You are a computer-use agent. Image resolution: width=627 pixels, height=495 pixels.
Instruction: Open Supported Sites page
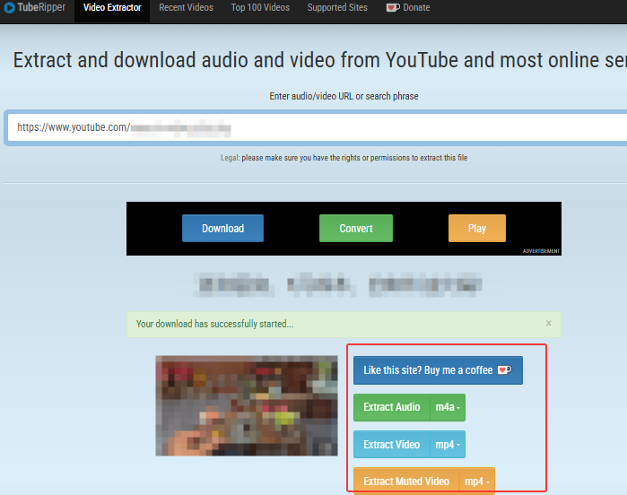pos(339,7)
